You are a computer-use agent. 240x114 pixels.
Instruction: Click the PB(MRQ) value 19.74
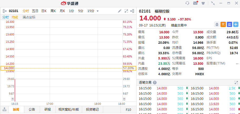234,53
